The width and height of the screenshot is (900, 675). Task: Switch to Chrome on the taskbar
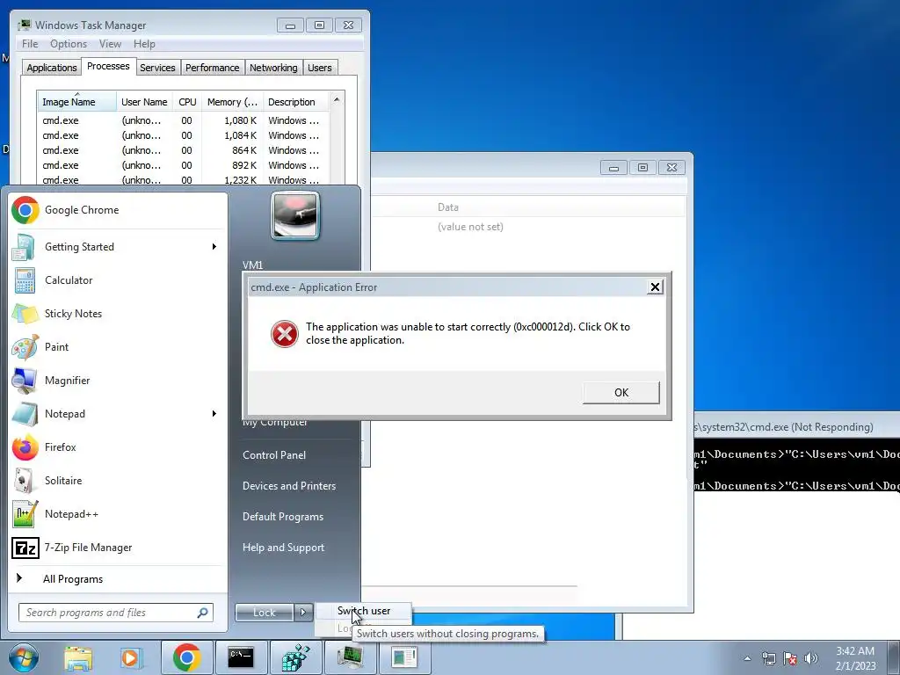click(x=186, y=657)
